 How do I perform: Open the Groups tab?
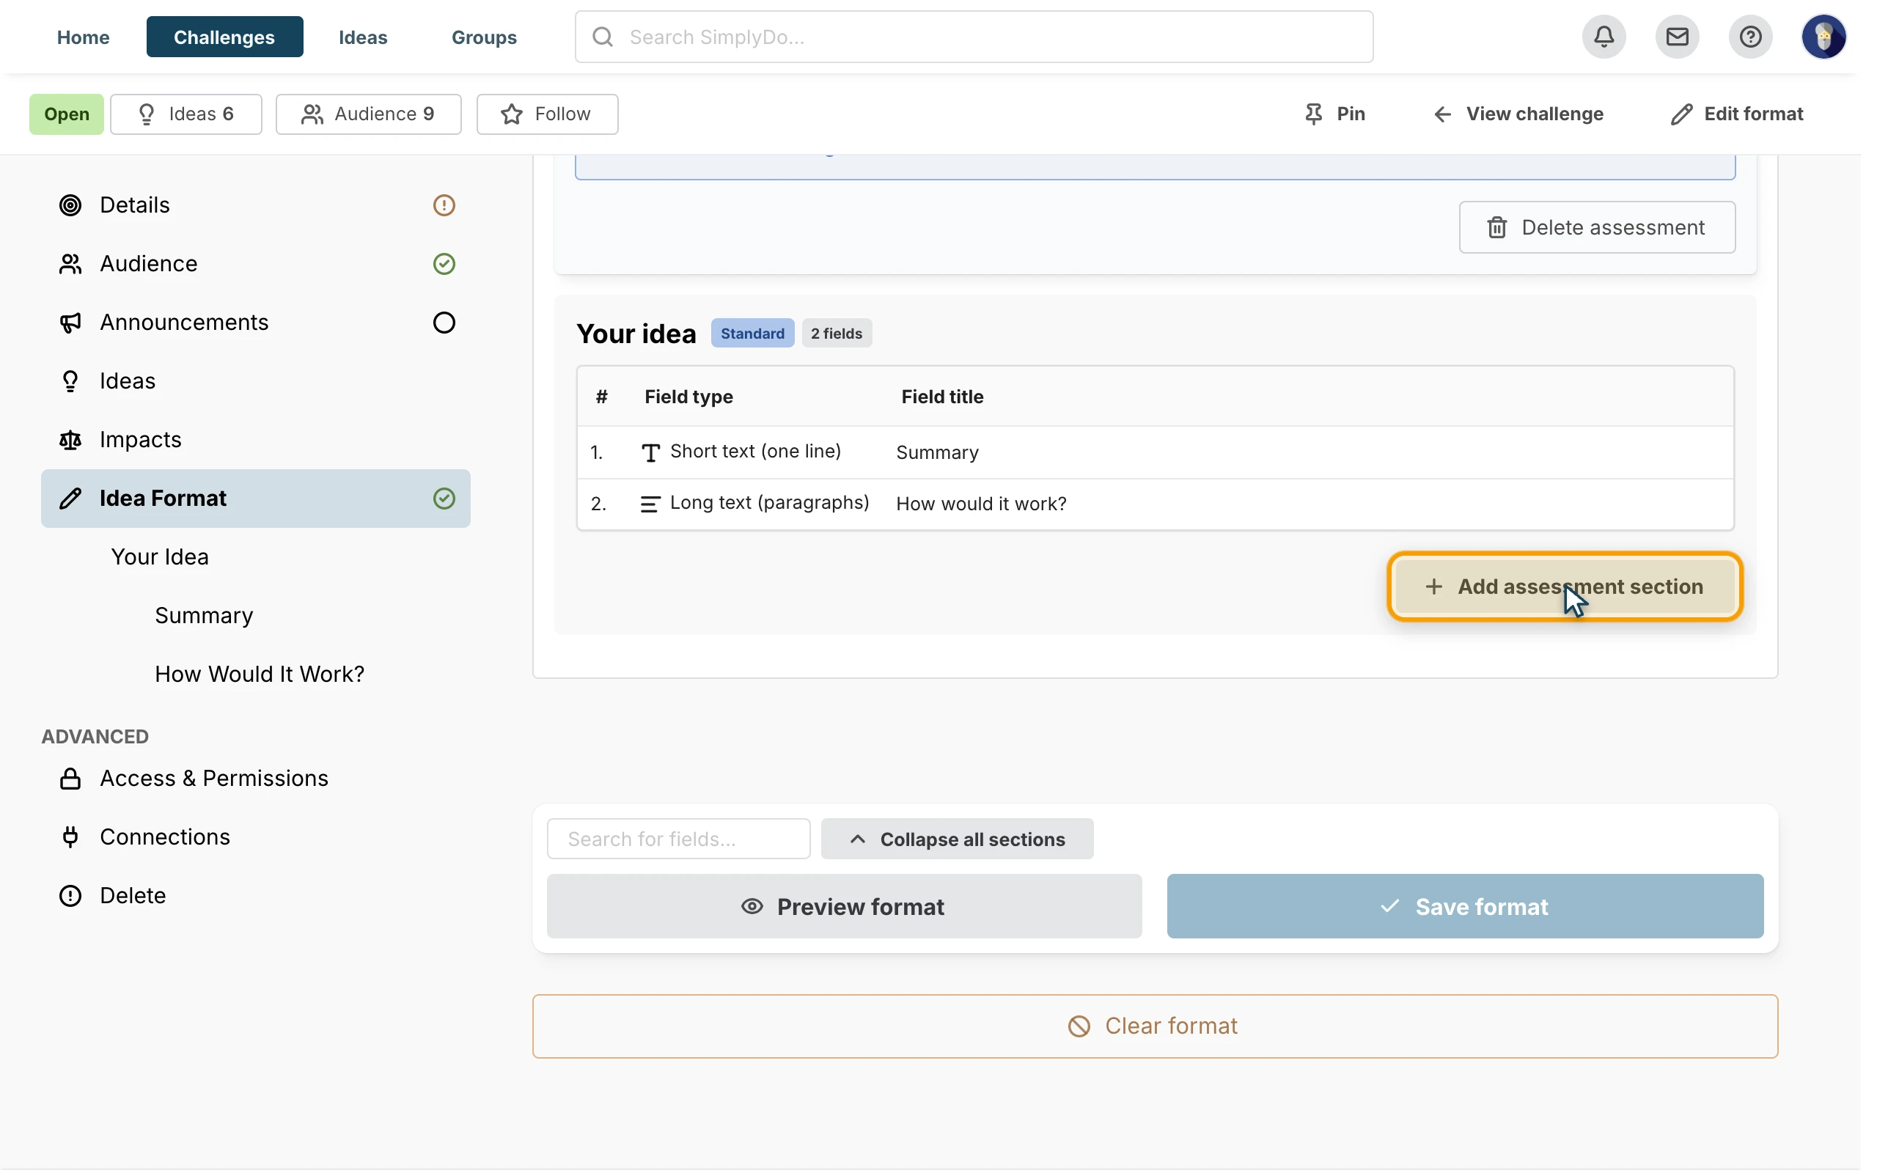pyautogui.click(x=484, y=37)
